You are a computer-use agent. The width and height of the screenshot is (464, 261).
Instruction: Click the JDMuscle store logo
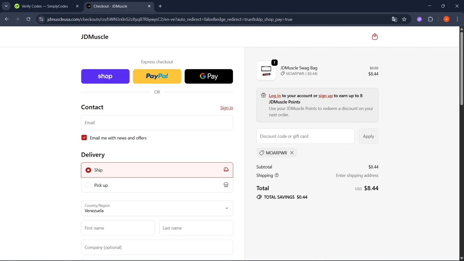pos(95,37)
